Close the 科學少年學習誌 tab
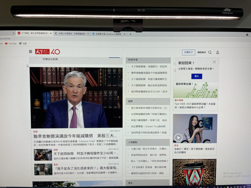Image resolution: width=251 pixels, height=188 pixels. (x=88, y=34)
